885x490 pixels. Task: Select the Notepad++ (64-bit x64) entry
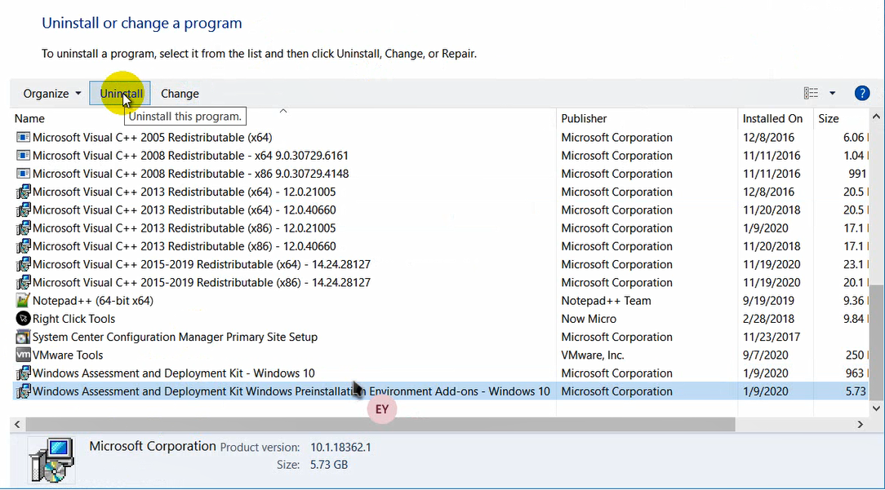pyautogui.click(x=92, y=301)
